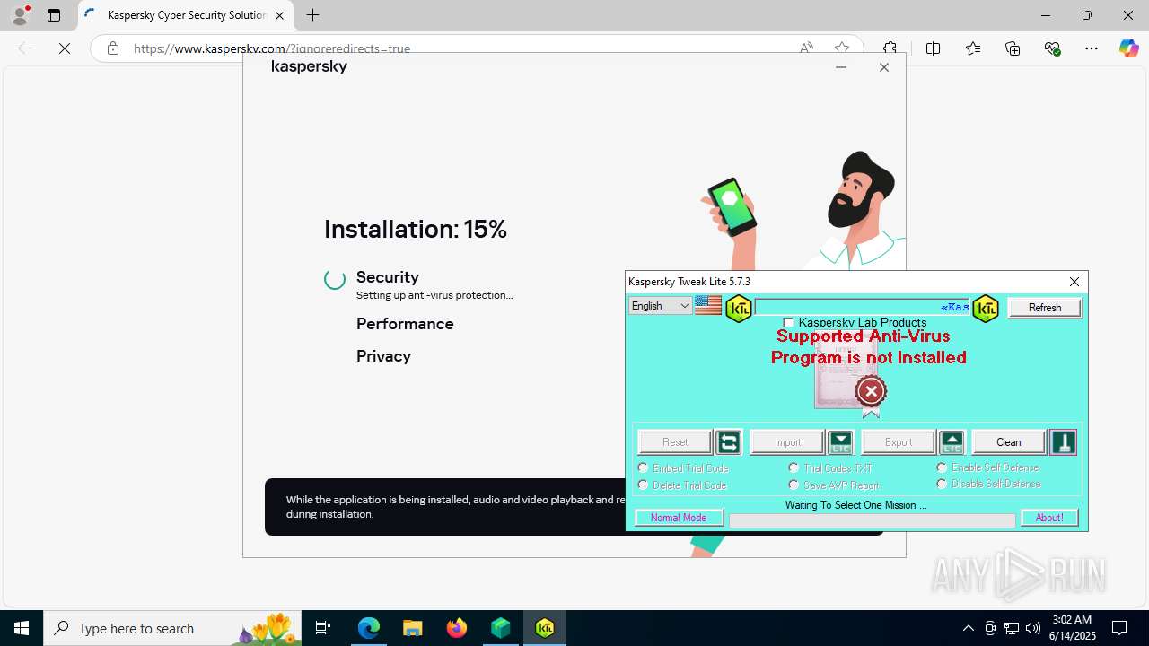
Task: Click the KTL Tweak taskbar icon
Action: pyautogui.click(x=545, y=628)
